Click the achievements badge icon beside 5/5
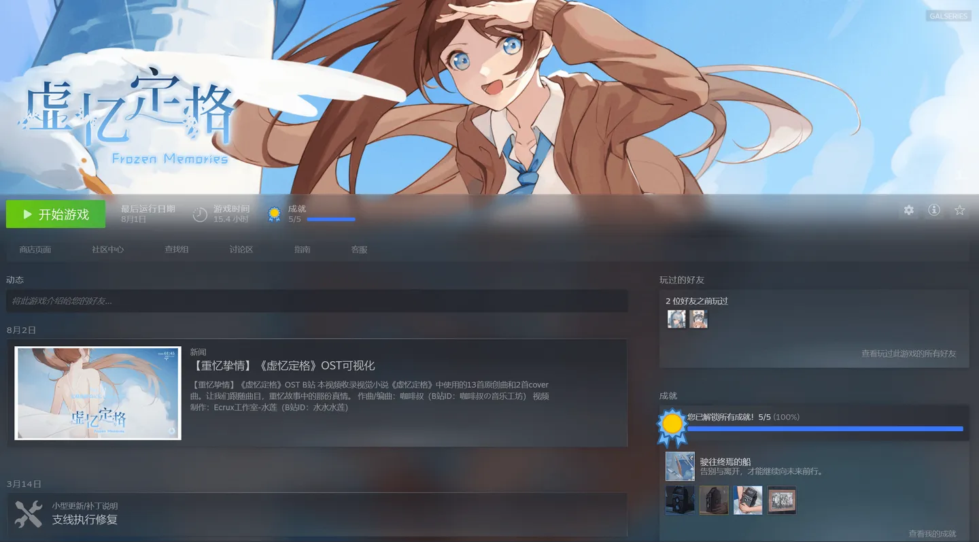Image resolution: width=979 pixels, height=542 pixels. pyautogui.click(x=274, y=214)
